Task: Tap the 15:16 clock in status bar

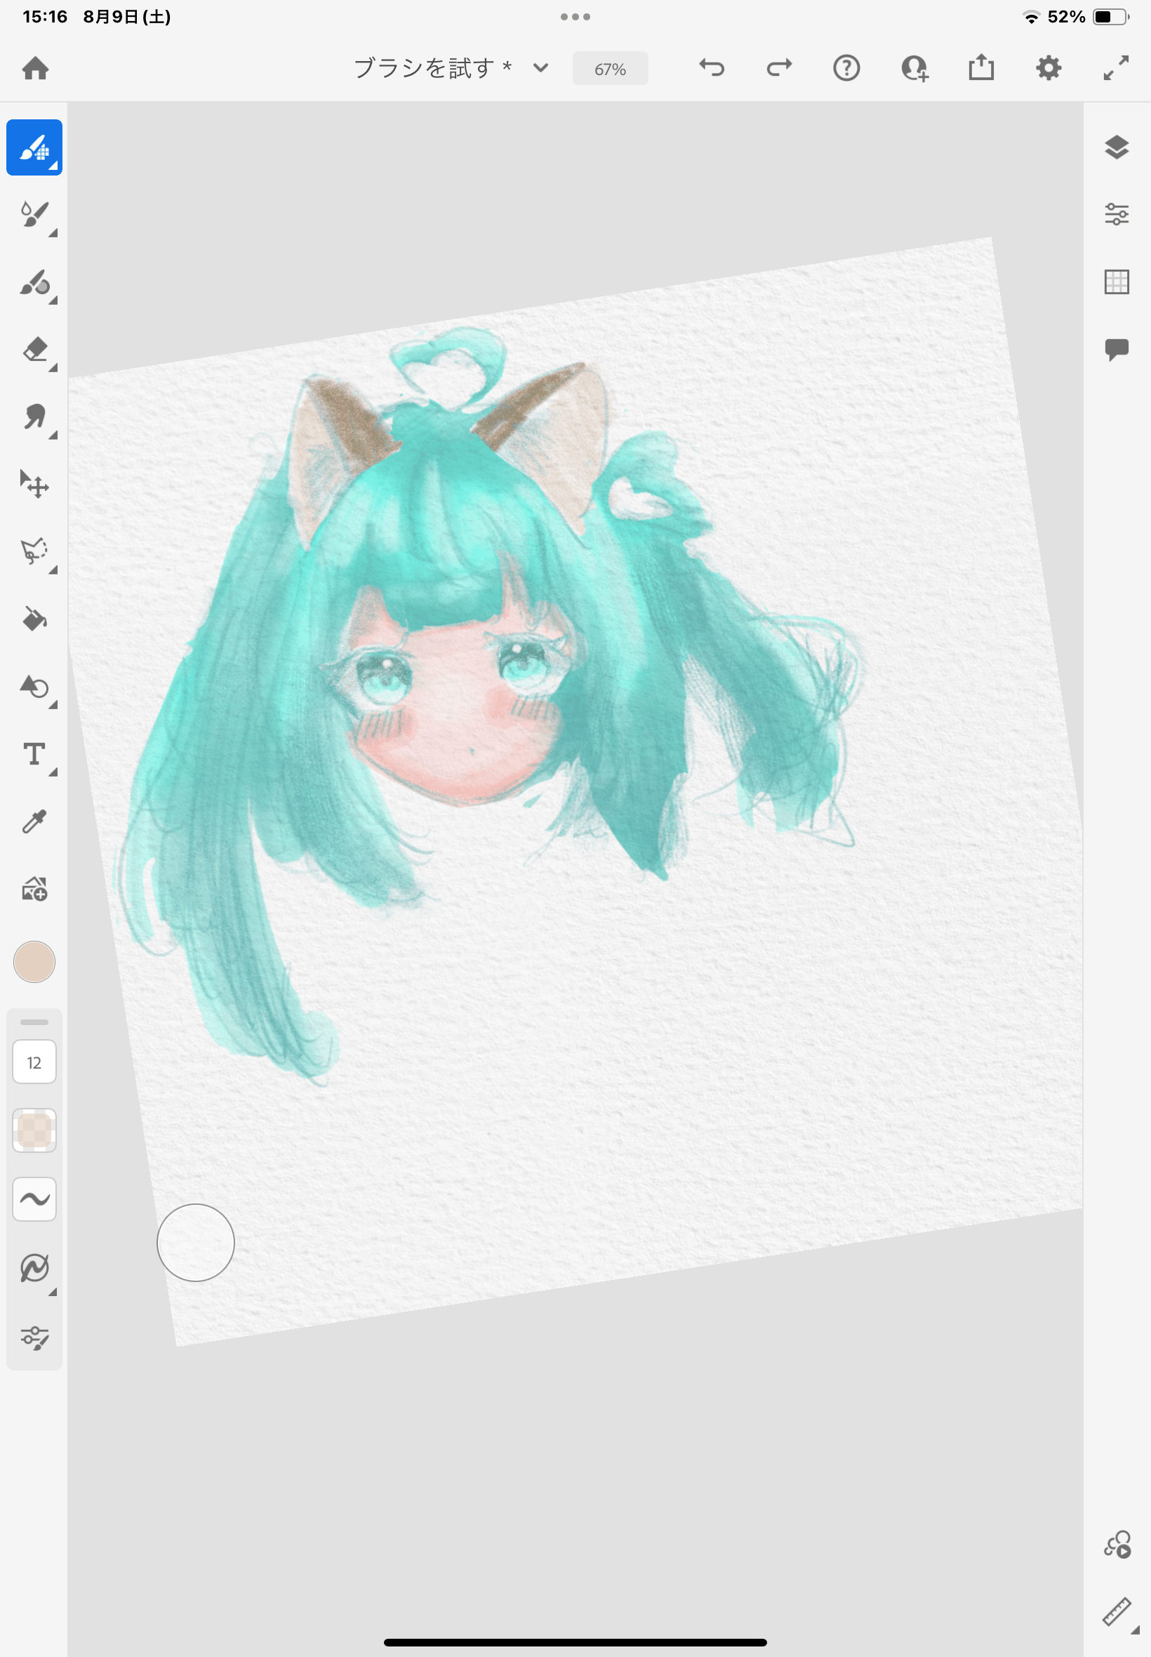Action: [45, 17]
